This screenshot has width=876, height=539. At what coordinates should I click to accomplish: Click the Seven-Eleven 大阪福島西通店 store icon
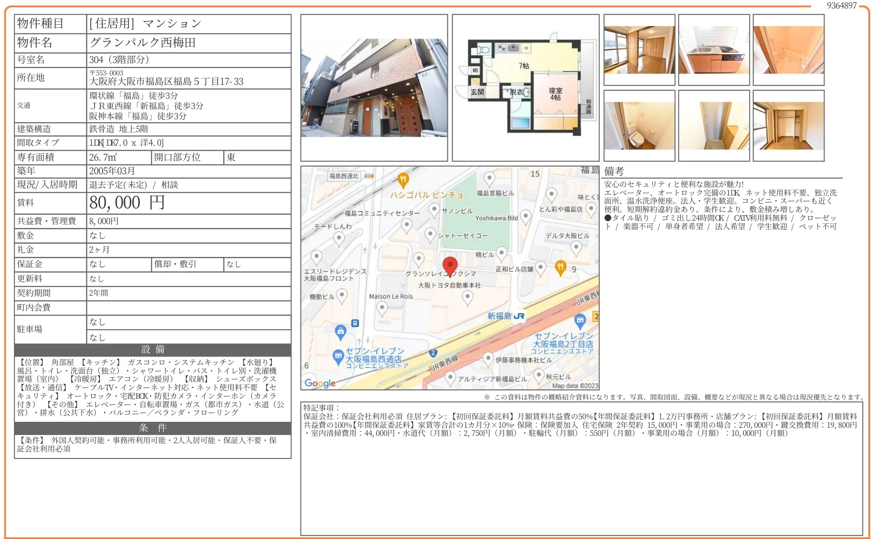click(338, 356)
